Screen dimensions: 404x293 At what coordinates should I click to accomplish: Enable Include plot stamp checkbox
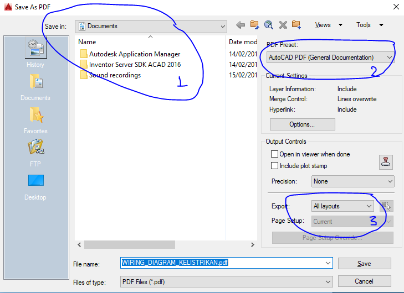[274, 165]
